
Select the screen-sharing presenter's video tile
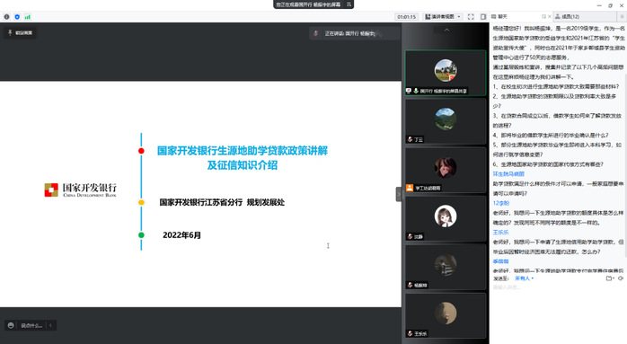click(446, 73)
